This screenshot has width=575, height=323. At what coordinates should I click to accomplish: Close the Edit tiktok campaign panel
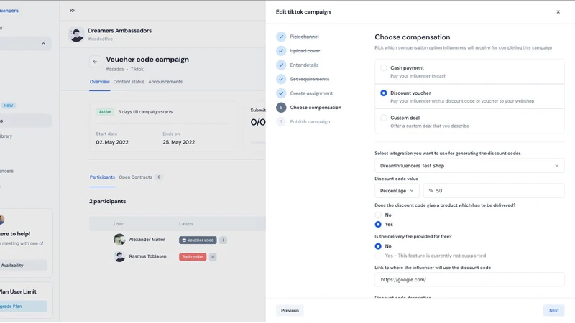(558, 12)
